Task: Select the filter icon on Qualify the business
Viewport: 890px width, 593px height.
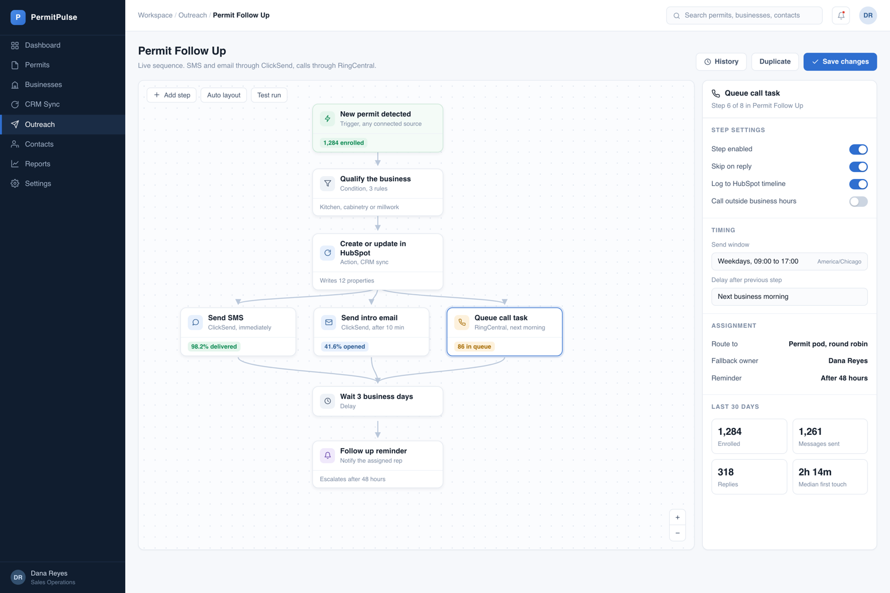Action: coord(327,184)
